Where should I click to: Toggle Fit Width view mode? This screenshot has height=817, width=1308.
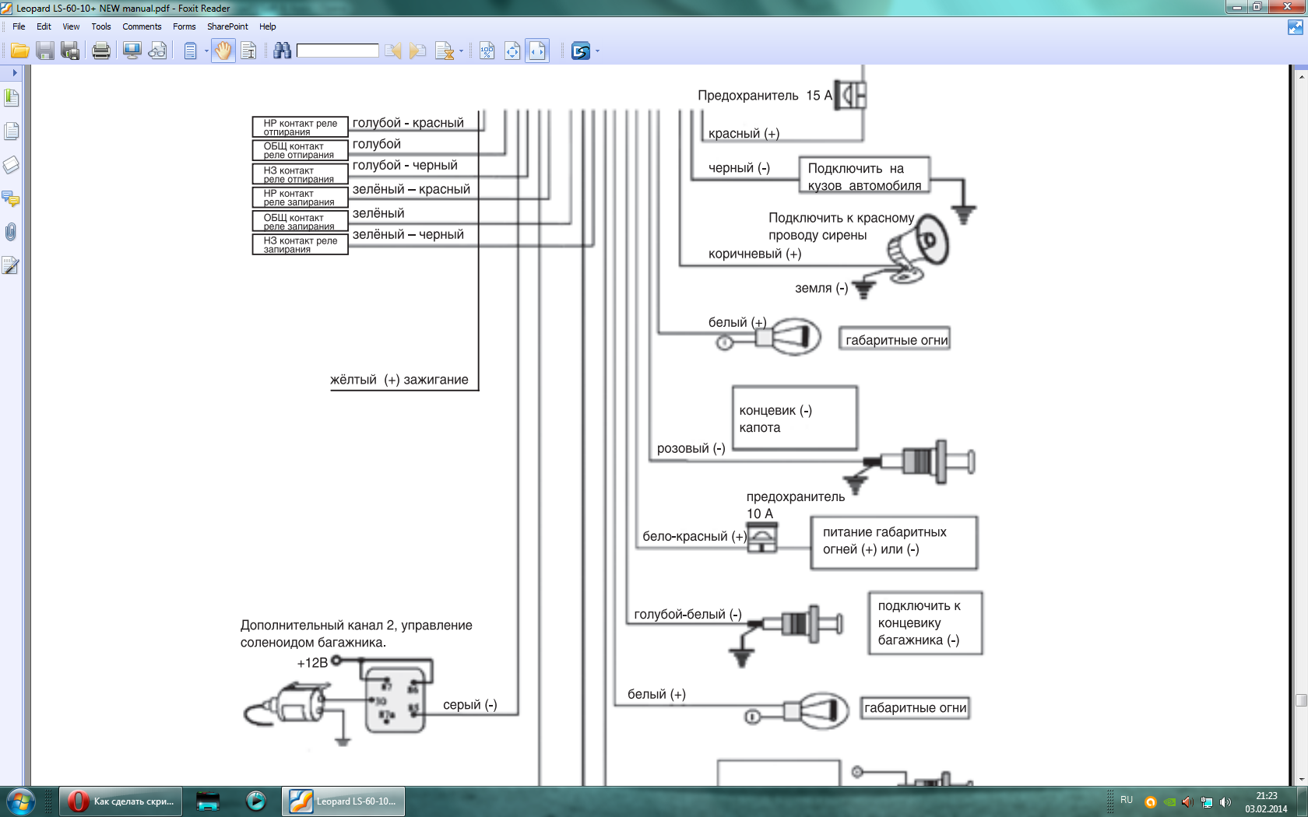point(537,51)
